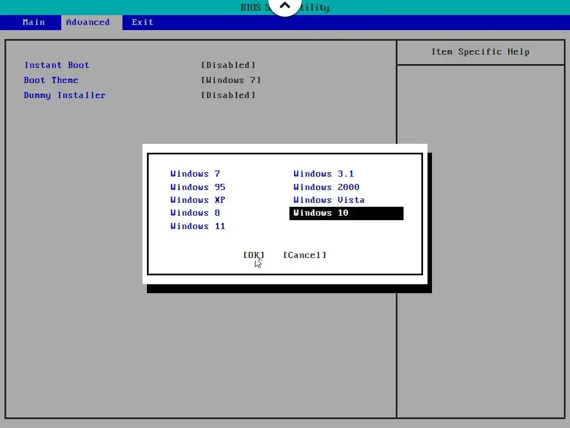Select Windows 8 in the dialog

pyautogui.click(x=195, y=212)
